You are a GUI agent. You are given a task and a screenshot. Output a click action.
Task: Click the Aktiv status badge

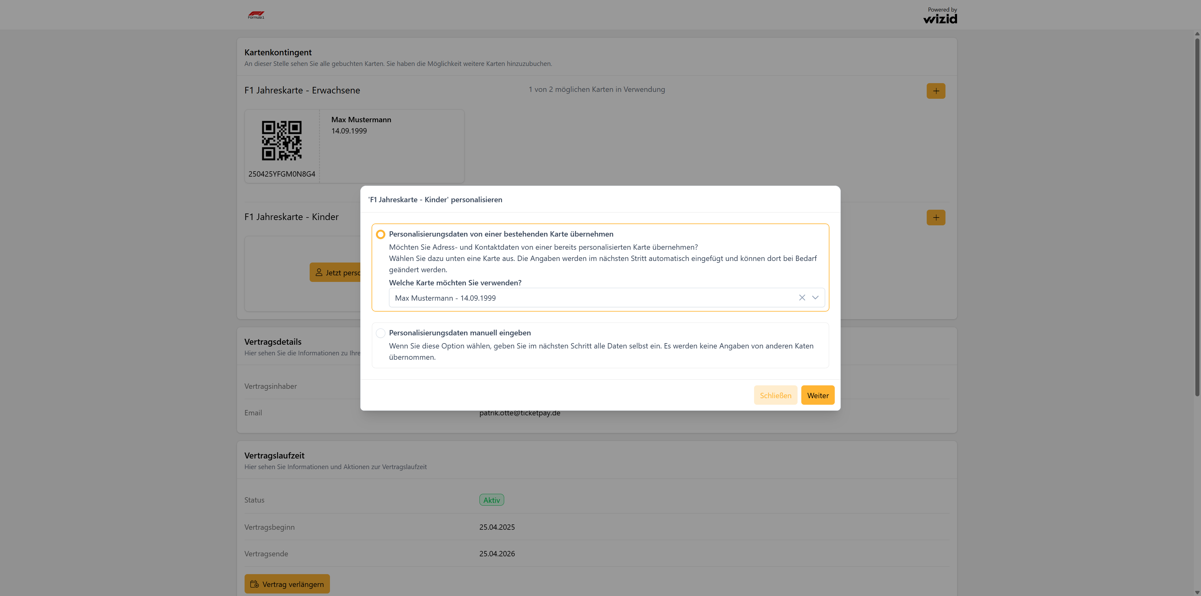491,500
